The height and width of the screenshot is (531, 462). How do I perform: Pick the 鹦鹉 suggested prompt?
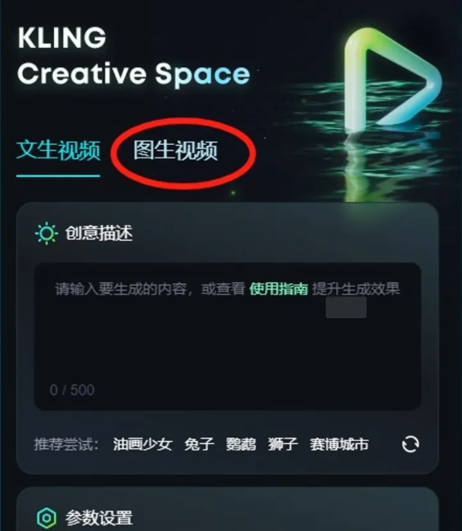point(241,444)
